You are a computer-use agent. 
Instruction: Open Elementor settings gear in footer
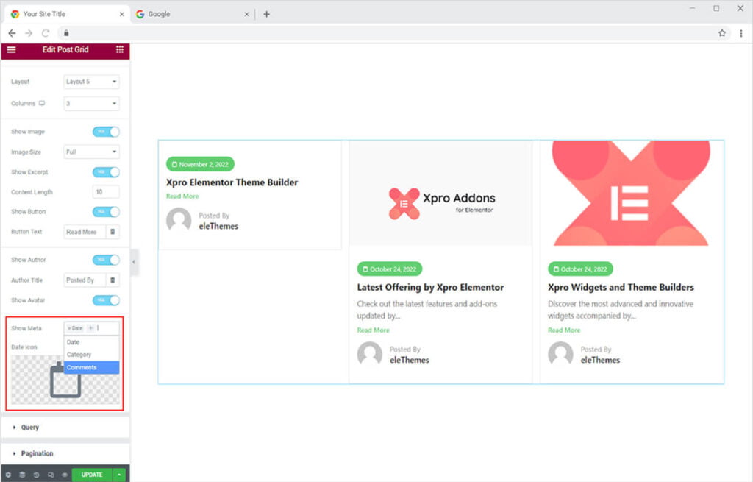pos(8,475)
